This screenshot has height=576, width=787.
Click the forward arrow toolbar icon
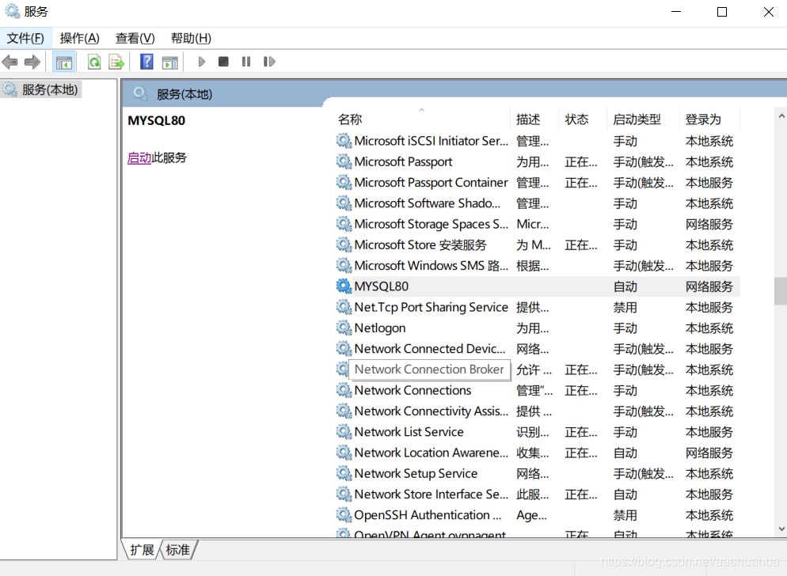pyautogui.click(x=32, y=62)
